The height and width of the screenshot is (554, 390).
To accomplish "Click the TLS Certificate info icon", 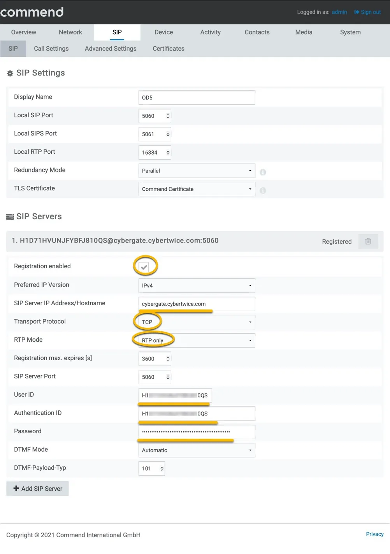I will (x=263, y=190).
